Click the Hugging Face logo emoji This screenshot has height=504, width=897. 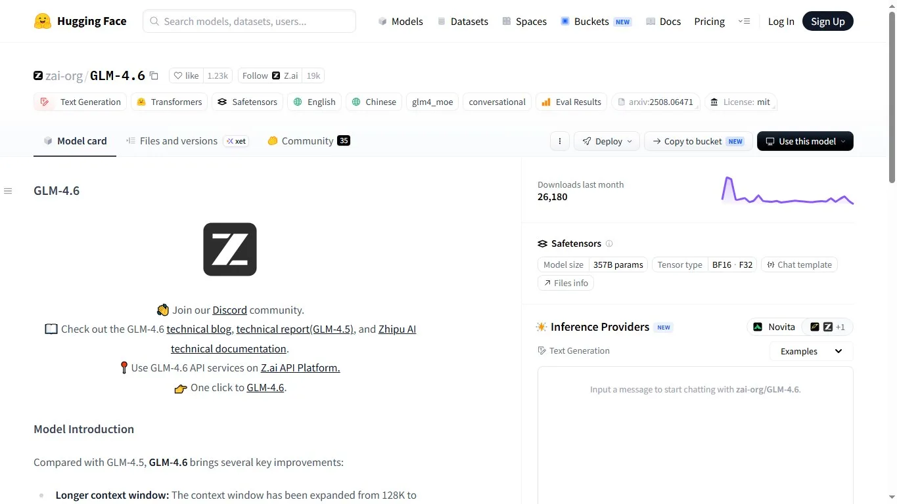pos(43,21)
